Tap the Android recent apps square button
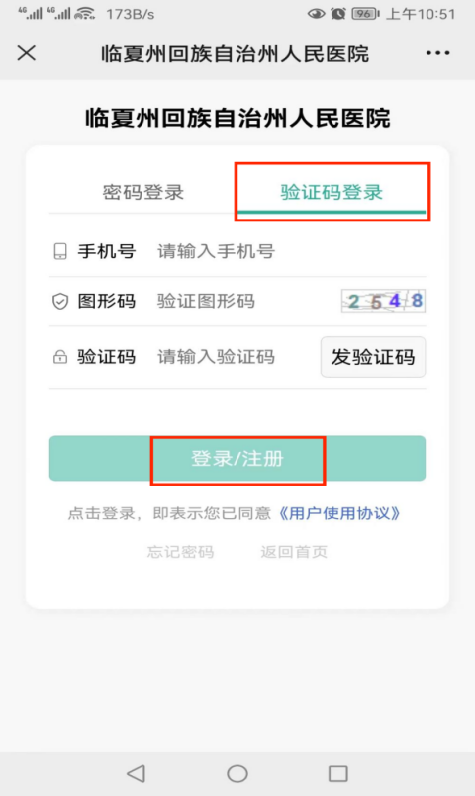This screenshot has height=796, width=475. (337, 773)
